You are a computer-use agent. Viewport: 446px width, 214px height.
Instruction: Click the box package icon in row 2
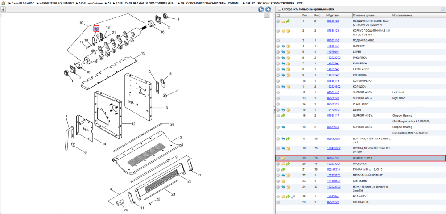point(288,30)
